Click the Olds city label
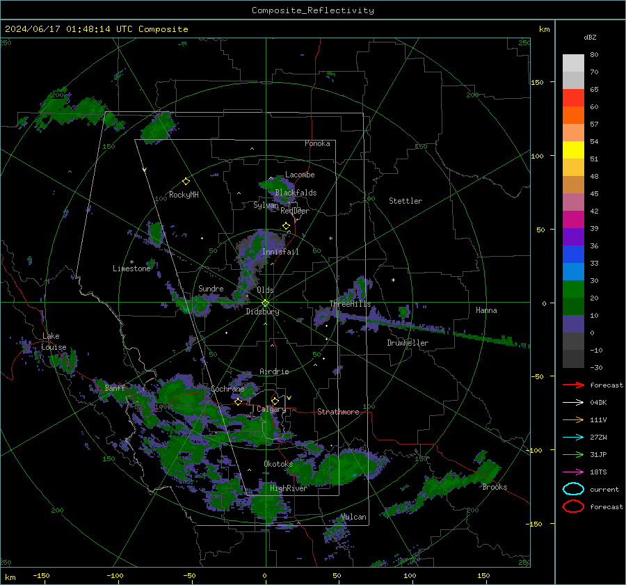The width and height of the screenshot is (626, 585). (x=265, y=290)
